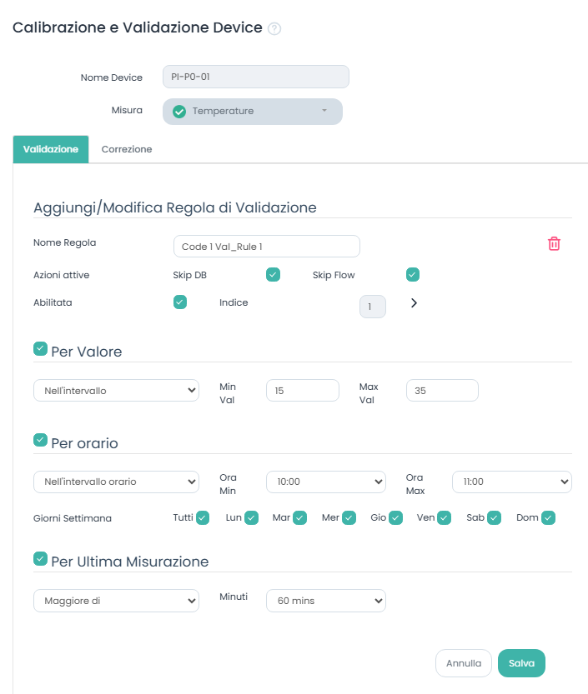Toggle the Skip Flow checkbox
This screenshot has height=694, width=588.
[x=412, y=275]
